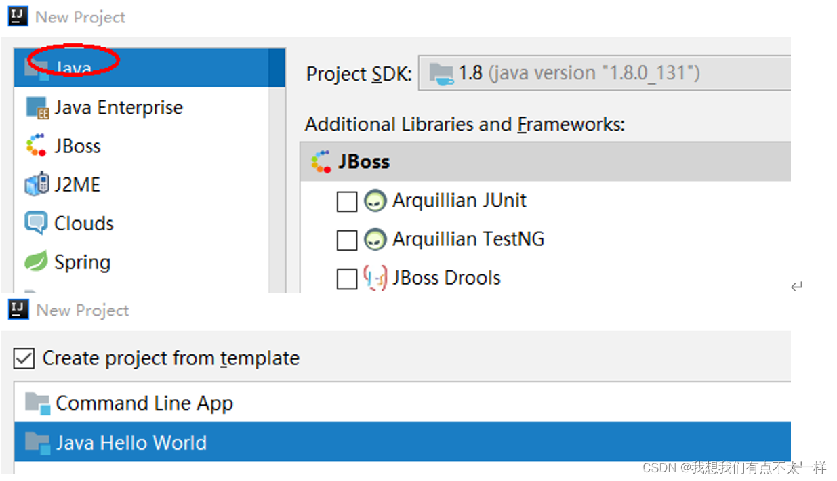The height and width of the screenshot is (481, 837).
Task: Click the JBoss Drools icon
Action: click(x=375, y=278)
